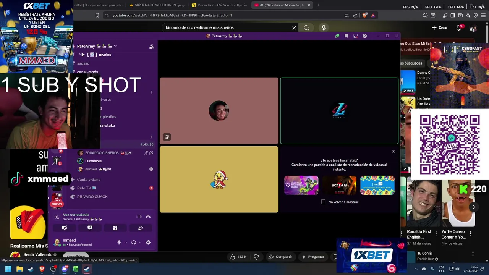Open the Compartir share button
Screen dimensions: 489x275
click(280, 257)
